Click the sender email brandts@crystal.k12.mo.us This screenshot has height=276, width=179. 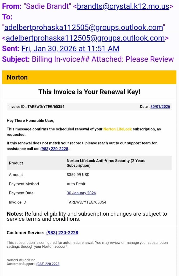tap(123, 6)
